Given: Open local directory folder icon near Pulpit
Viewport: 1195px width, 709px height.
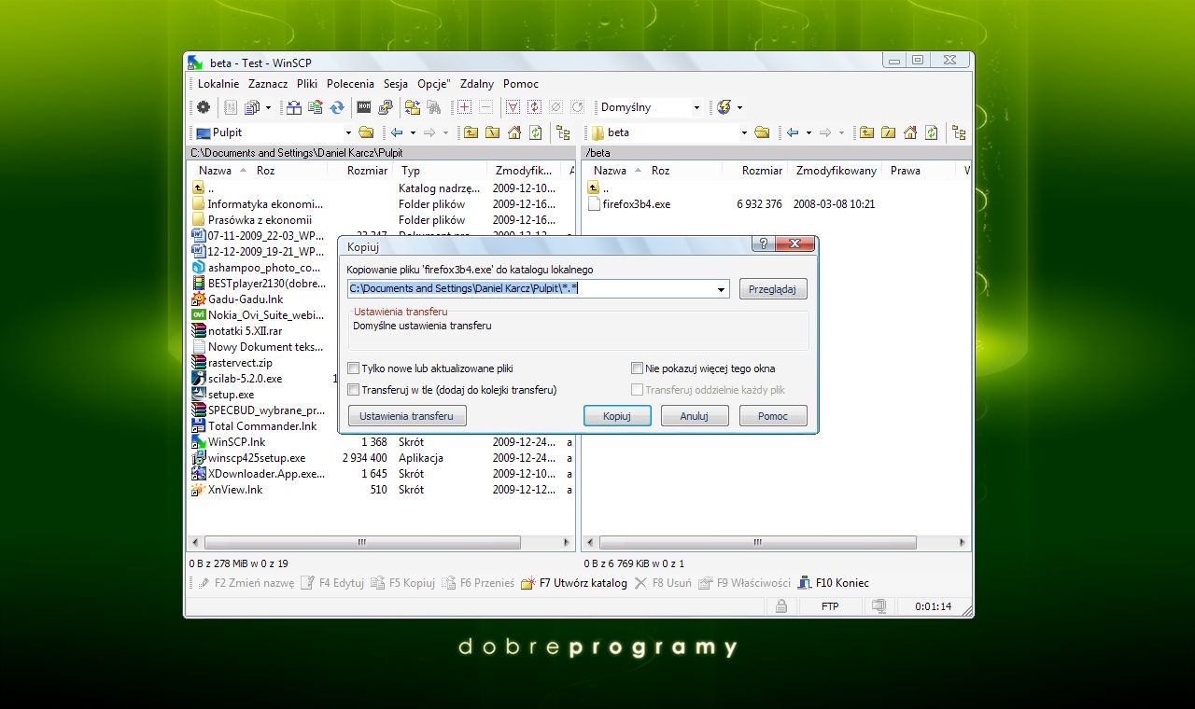Looking at the screenshot, I should click(366, 132).
